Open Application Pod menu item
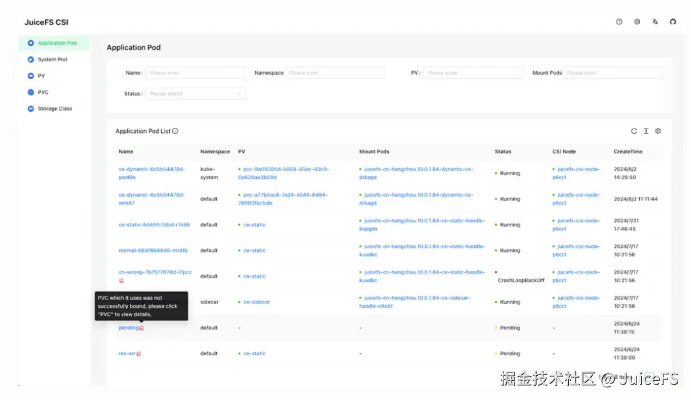691x400 pixels. (55, 43)
